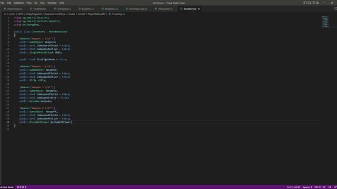Open the Go menu
Screen dimensions: 337x189
pyautogui.click(x=36, y=3)
